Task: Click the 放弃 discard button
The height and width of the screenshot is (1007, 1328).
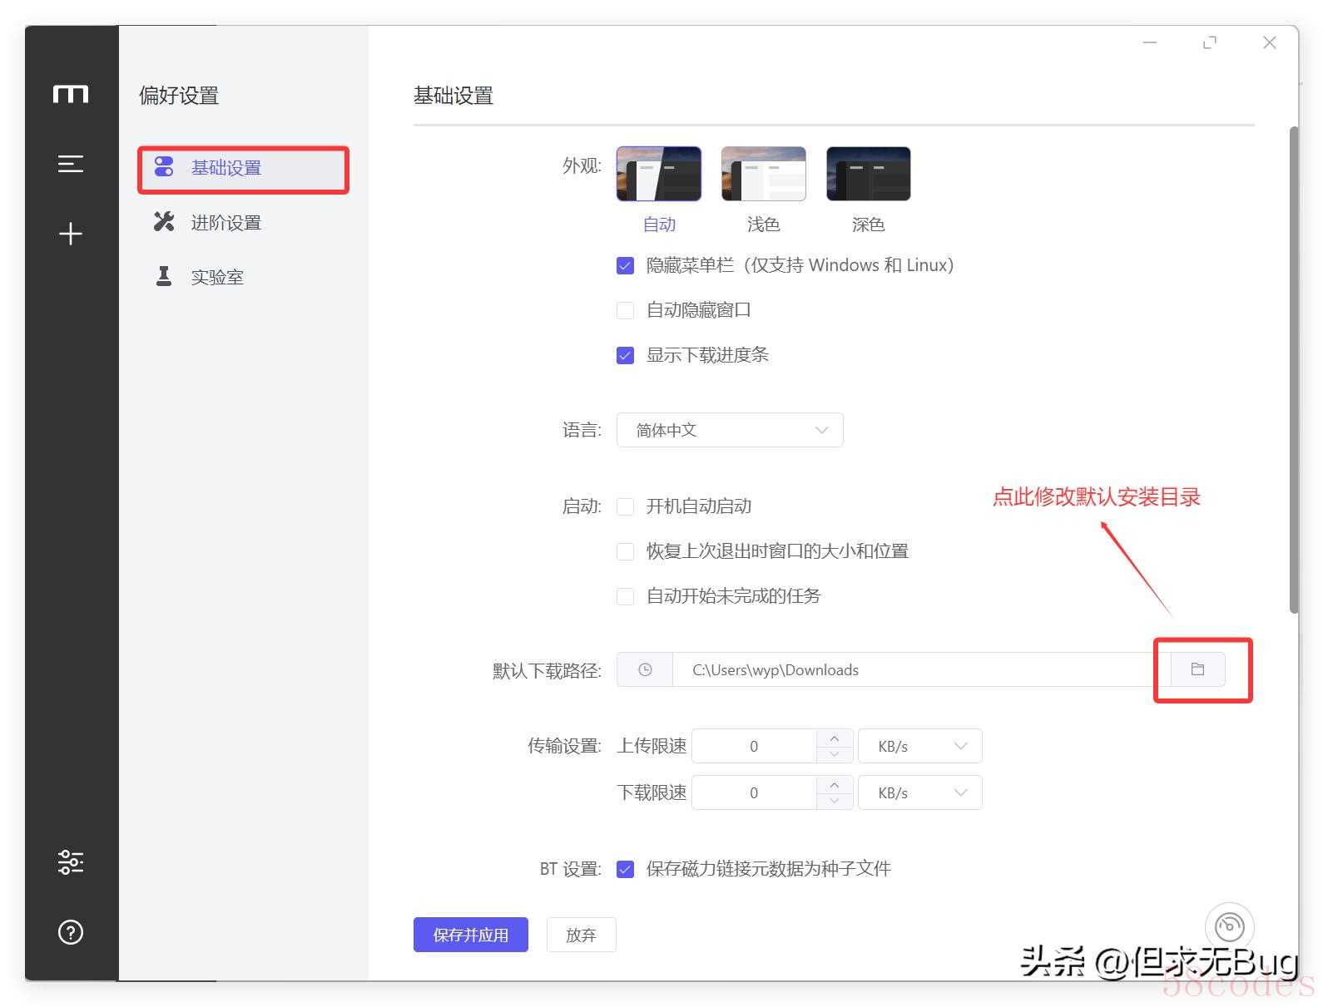Action: pyautogui.click(x=581, y=935)
